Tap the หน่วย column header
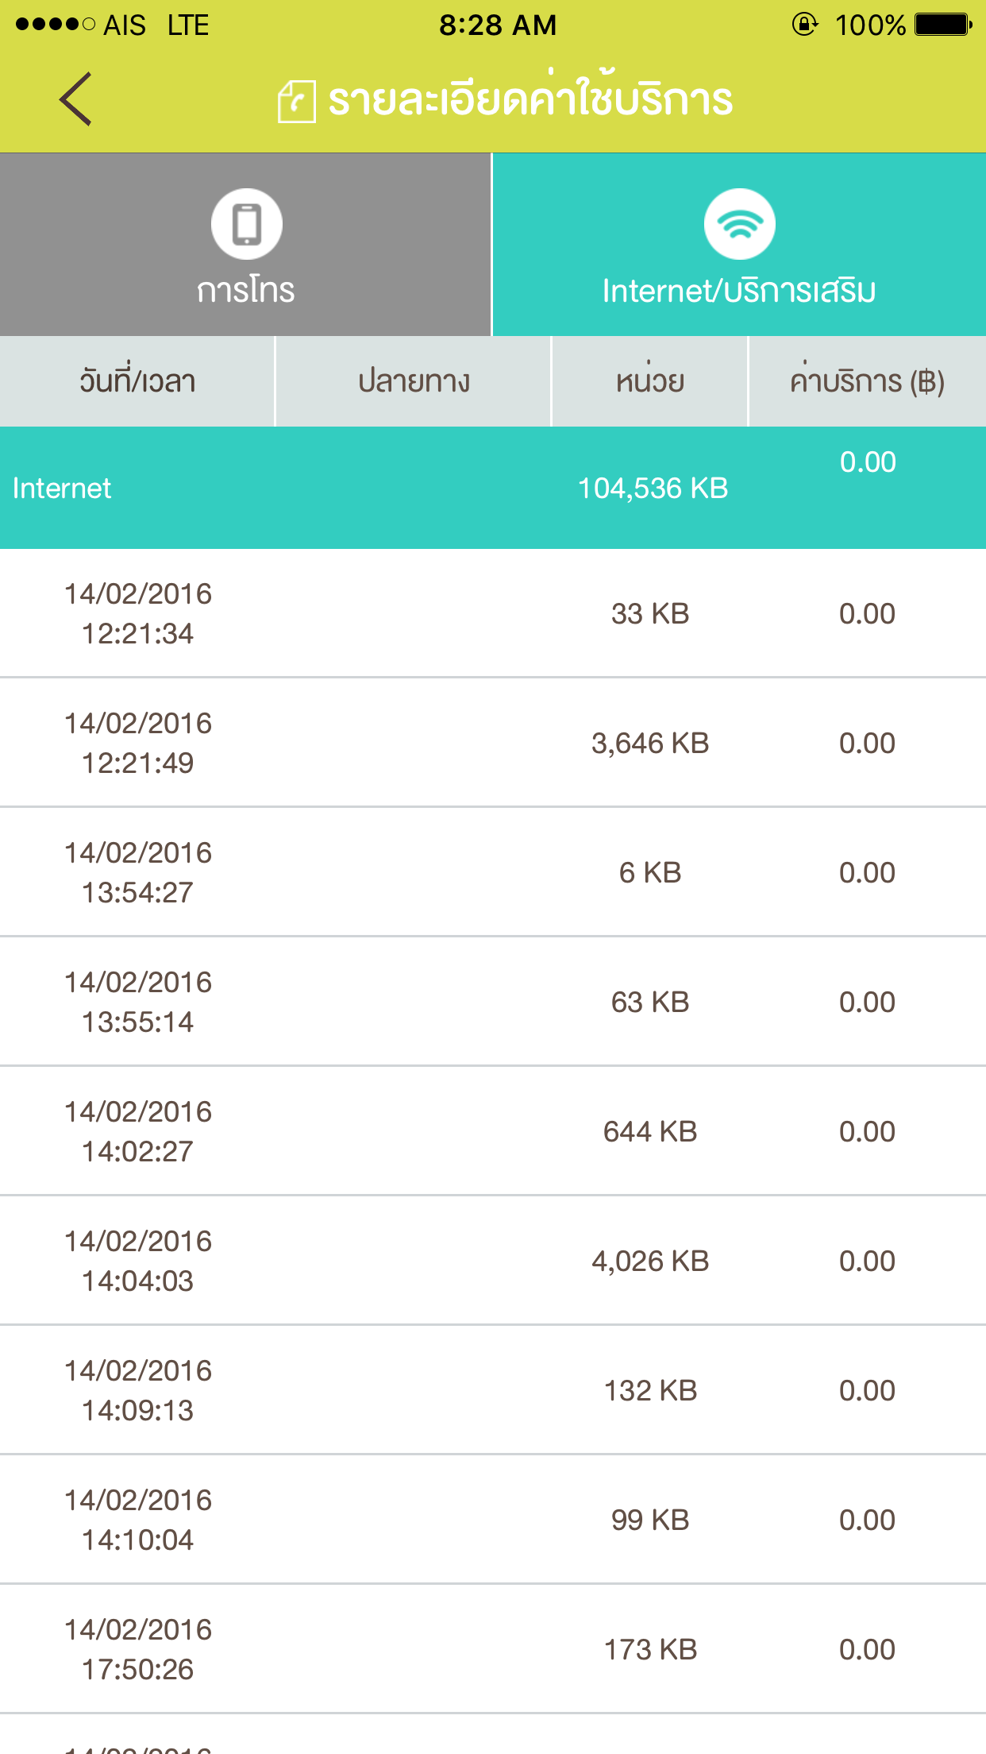This screenshot has height=1754, width=986. click(650, 382)
